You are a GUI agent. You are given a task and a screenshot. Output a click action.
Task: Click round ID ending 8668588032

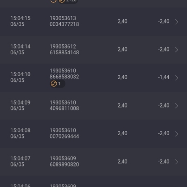pos(64,77)
